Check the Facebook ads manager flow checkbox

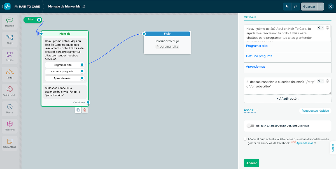click(245, 139)
